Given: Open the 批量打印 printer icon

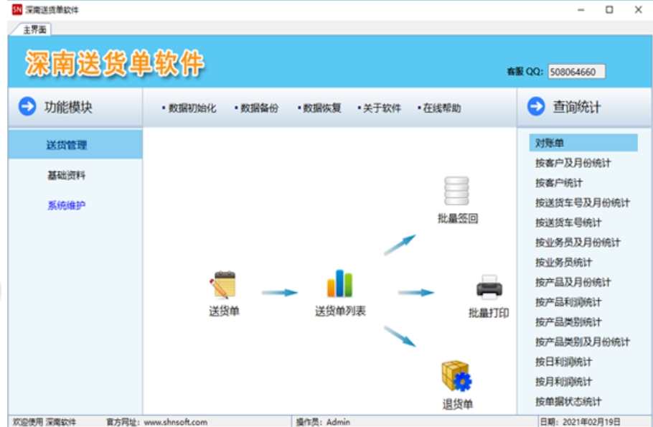Looking at the screenshot, I should [489, 286].
